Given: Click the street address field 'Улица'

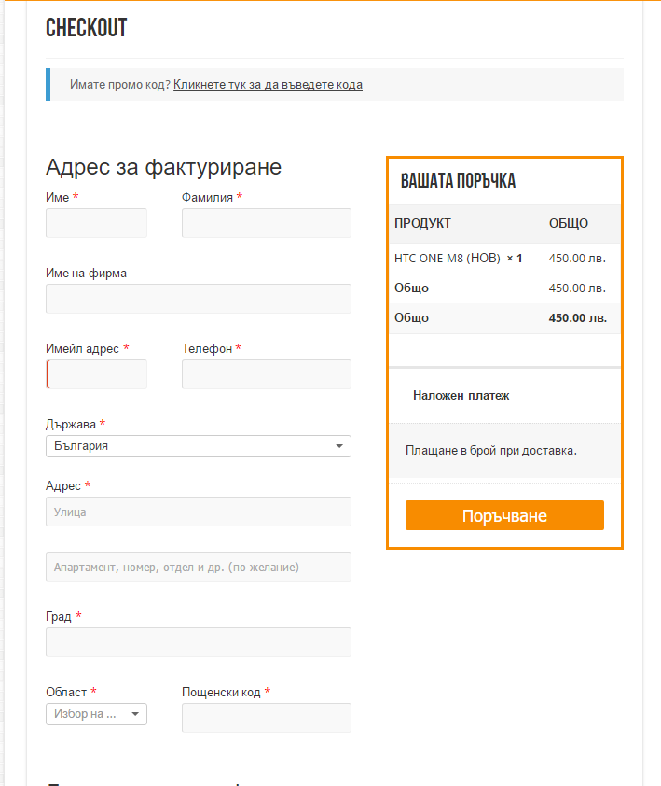Looking at the screenshot, I should tap(199, 512).
